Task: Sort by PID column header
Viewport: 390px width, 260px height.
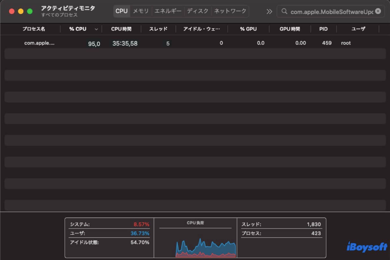Action: [323, 29]
